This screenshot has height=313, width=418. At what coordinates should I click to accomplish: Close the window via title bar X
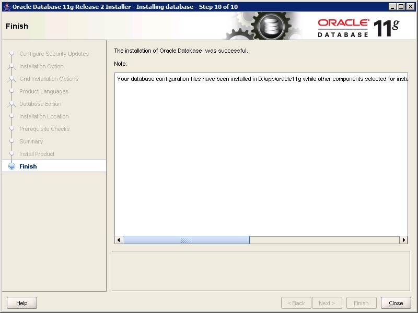411,7
